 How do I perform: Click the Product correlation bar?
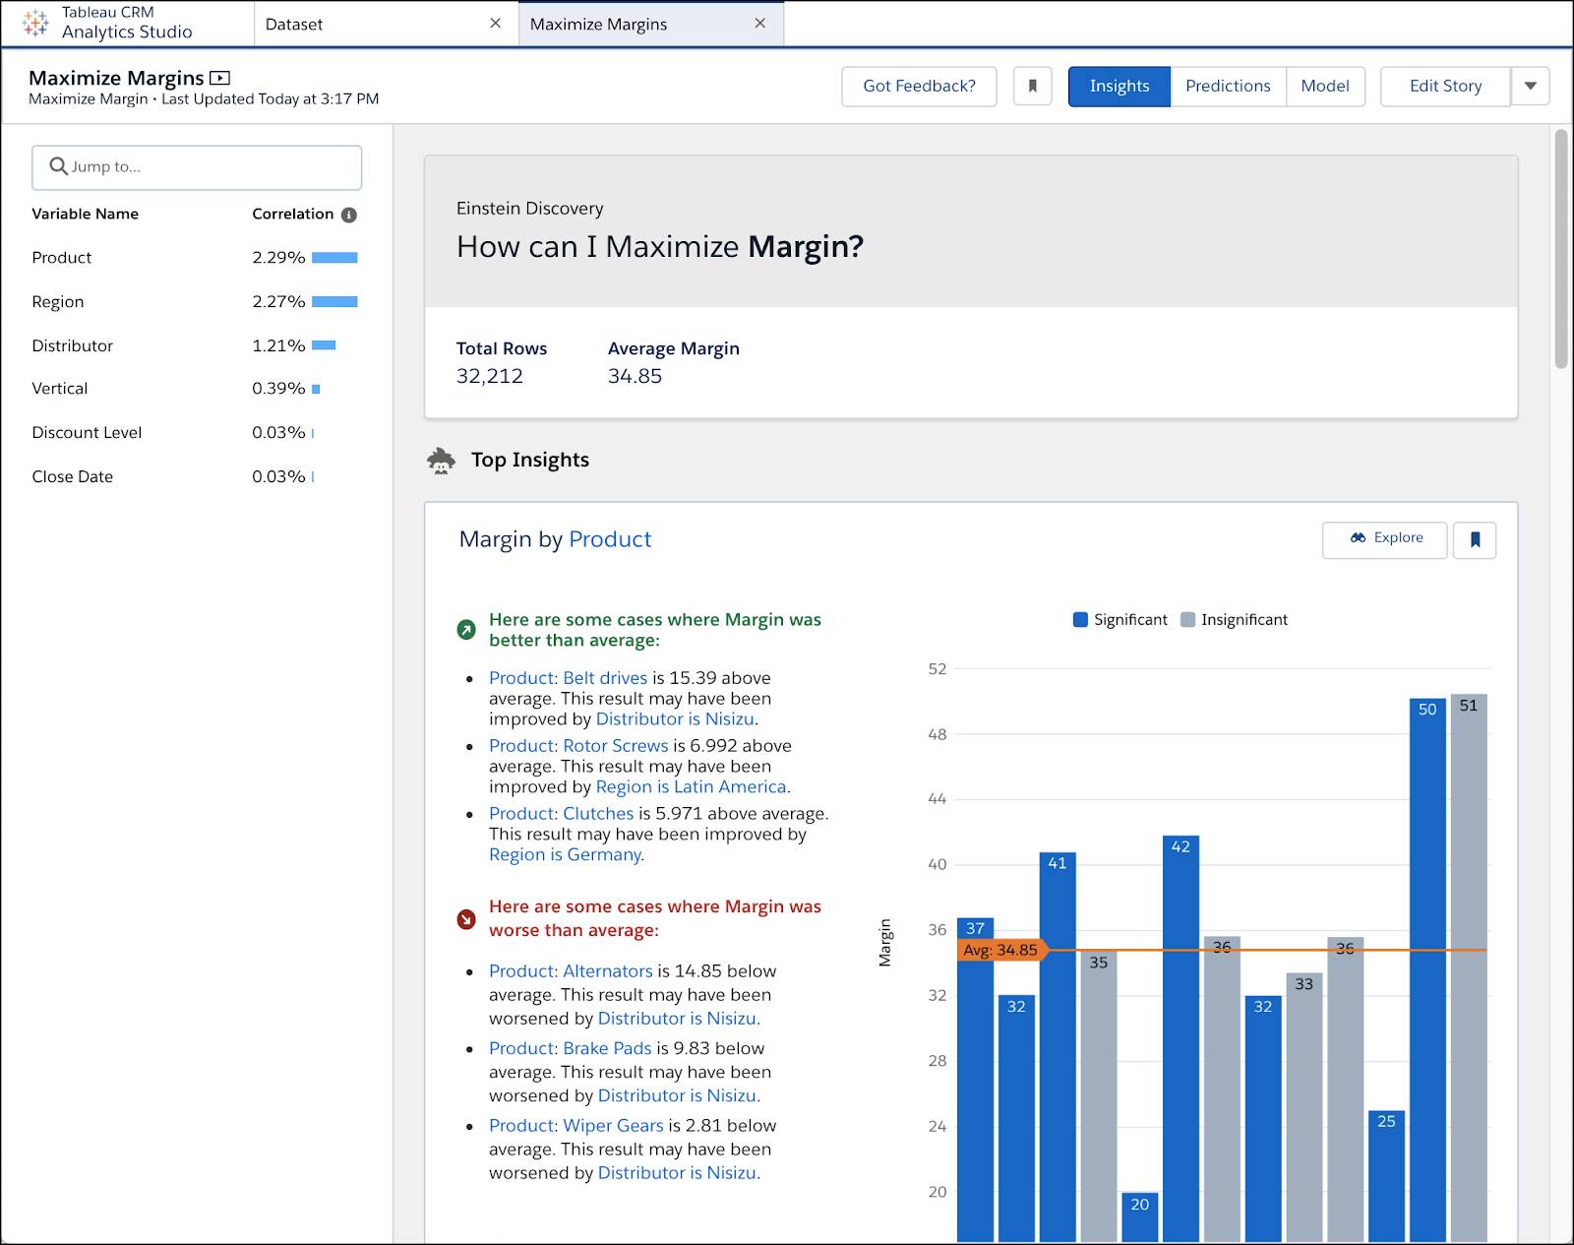click(335, 258)
